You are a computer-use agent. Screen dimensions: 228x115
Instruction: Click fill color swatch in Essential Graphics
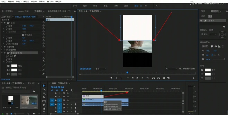208,70
